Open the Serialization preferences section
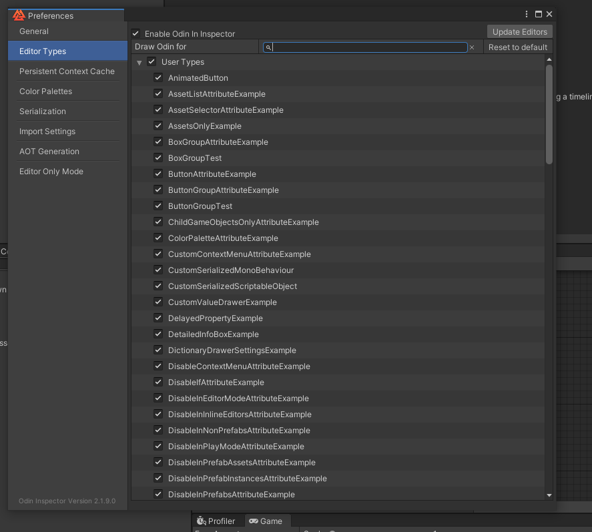Image resolution: width=592 pixels, height=532 pixels. point(43,111)
